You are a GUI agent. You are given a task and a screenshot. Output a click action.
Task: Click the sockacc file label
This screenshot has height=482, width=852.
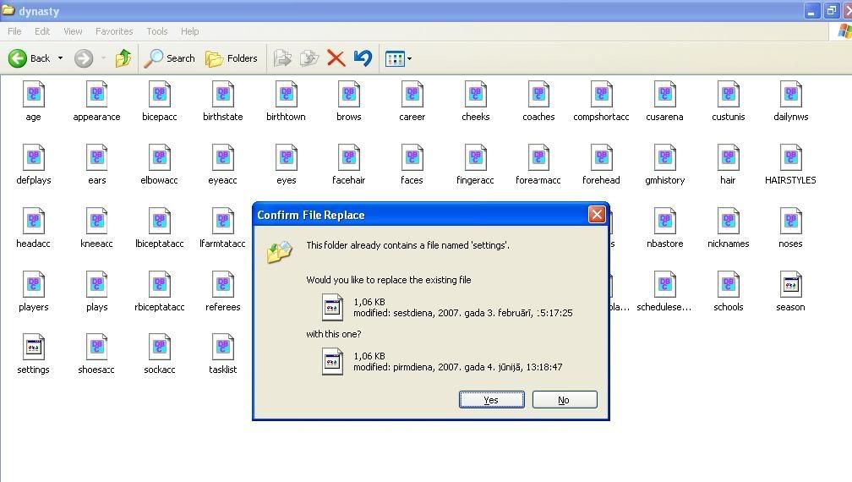click(x=160, y=370)
